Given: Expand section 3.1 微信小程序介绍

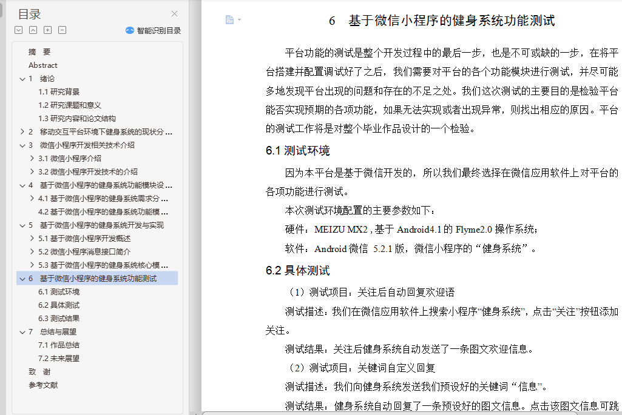Looking at the screenshot, I should [32, 158].
